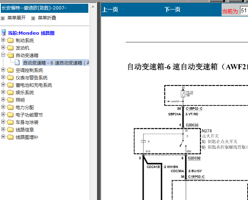Click the 当前为 label

pyautogui.click(x=230, y=11)
